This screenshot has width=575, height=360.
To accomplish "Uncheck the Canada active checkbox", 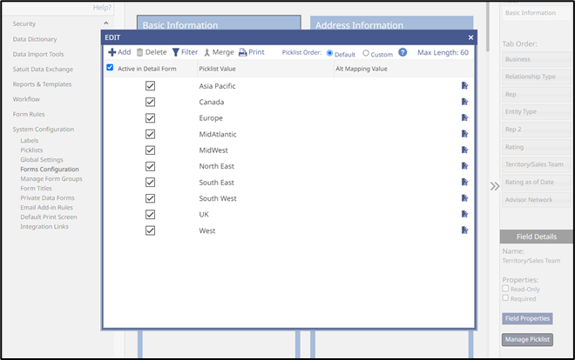I will pyautogui.click(x=151, y=103).
